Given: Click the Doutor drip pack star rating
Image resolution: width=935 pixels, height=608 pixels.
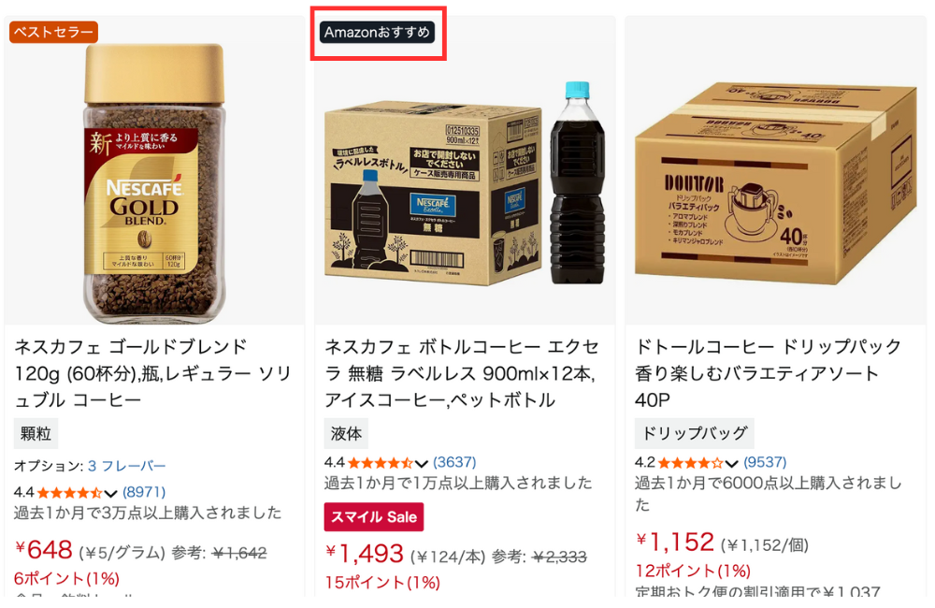Looking at the screenshot, I should click(690, 463).
